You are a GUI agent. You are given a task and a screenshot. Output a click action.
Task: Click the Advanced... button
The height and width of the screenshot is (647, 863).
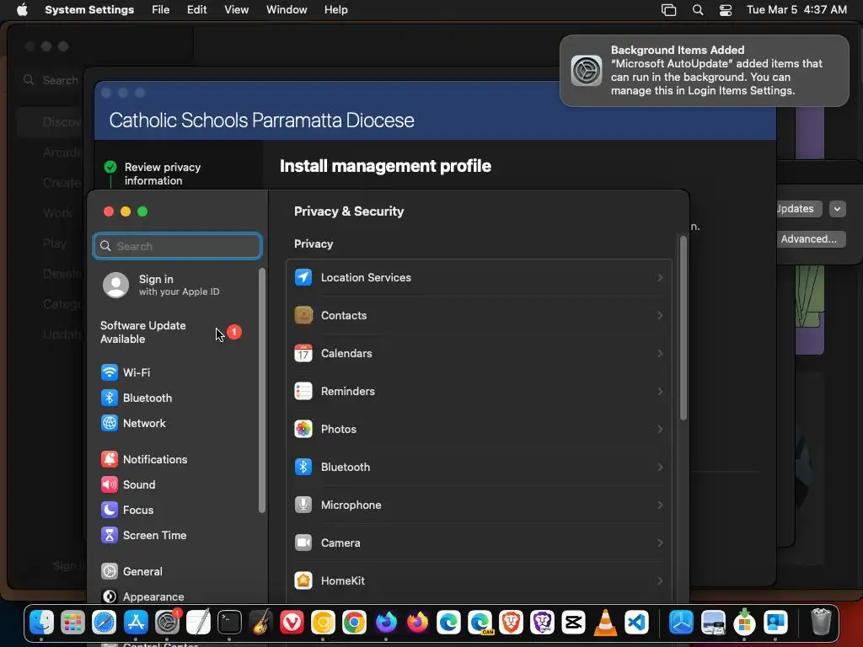click(810, 239)
